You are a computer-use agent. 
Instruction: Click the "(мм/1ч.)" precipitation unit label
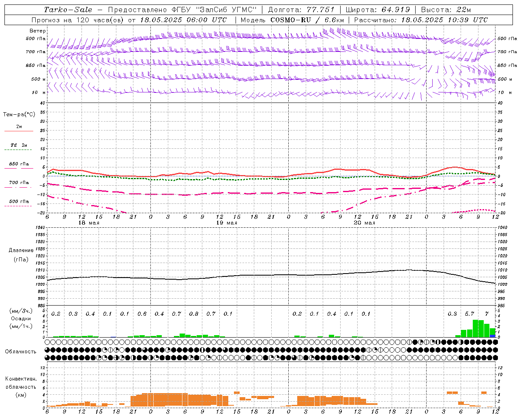(x=21, y=326)
